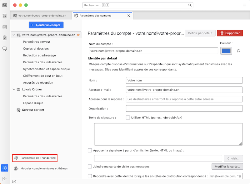Viewport: 250px width, 184px height.
Task: Click the blue Settings gear in spaces bar
Action: click(x=5, y=168)
